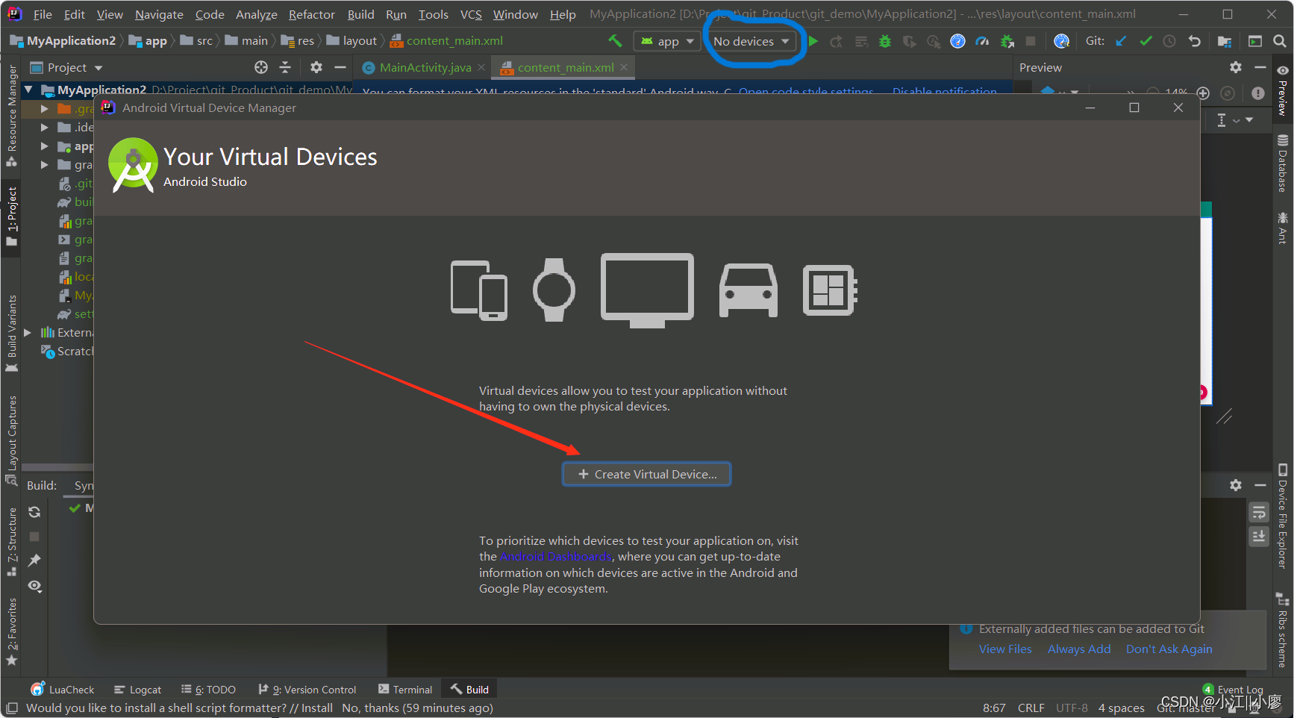Click the UTF-8 encoding indicator

(1072, 708)
